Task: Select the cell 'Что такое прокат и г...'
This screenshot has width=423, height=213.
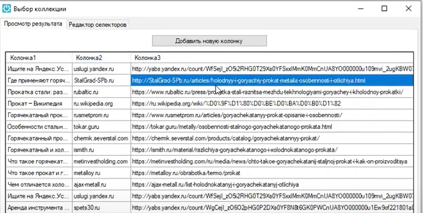Action: point(39,173)
